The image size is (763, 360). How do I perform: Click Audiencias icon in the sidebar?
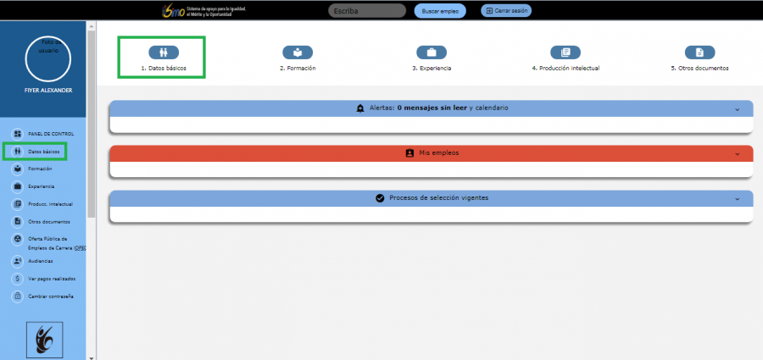[18, 261]
